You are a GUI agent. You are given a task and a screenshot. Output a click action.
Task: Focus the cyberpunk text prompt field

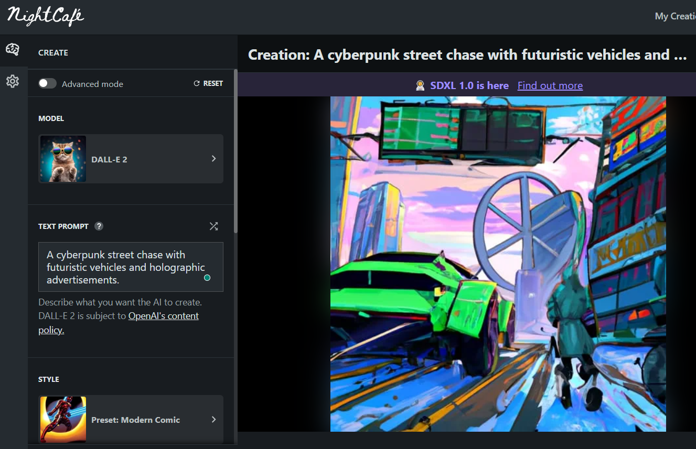pyautogui.click(x=121, y=267)
